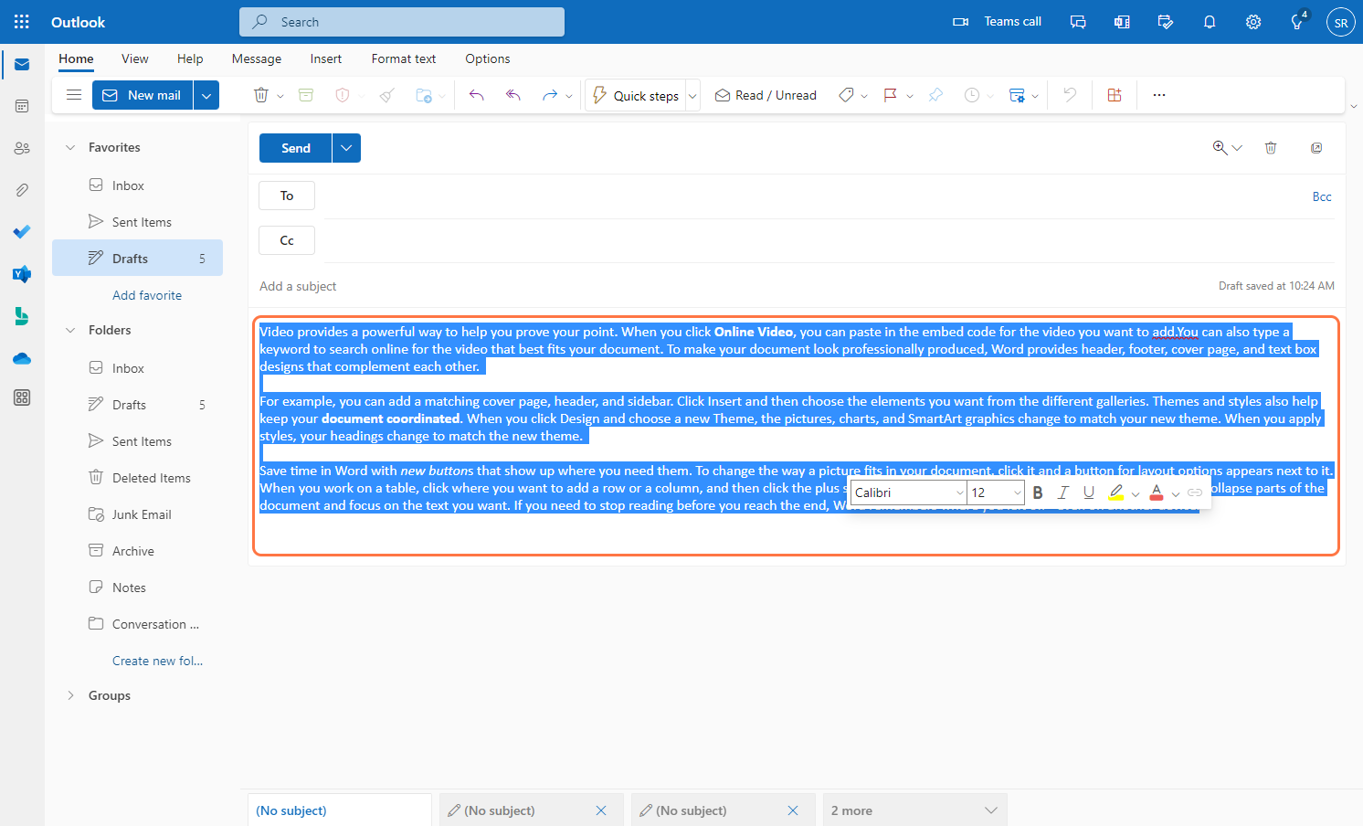The image size is (1363, 826).
Task: Toggle Bold in floating format bar
Action: point(1038,492)
